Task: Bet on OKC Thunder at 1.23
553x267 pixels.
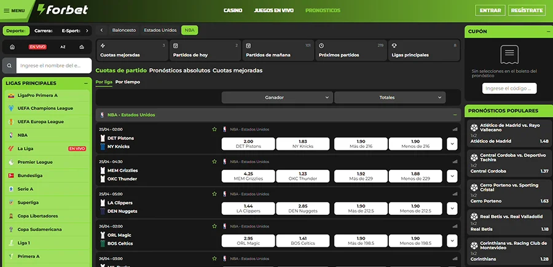Action: tap(303, 176)
